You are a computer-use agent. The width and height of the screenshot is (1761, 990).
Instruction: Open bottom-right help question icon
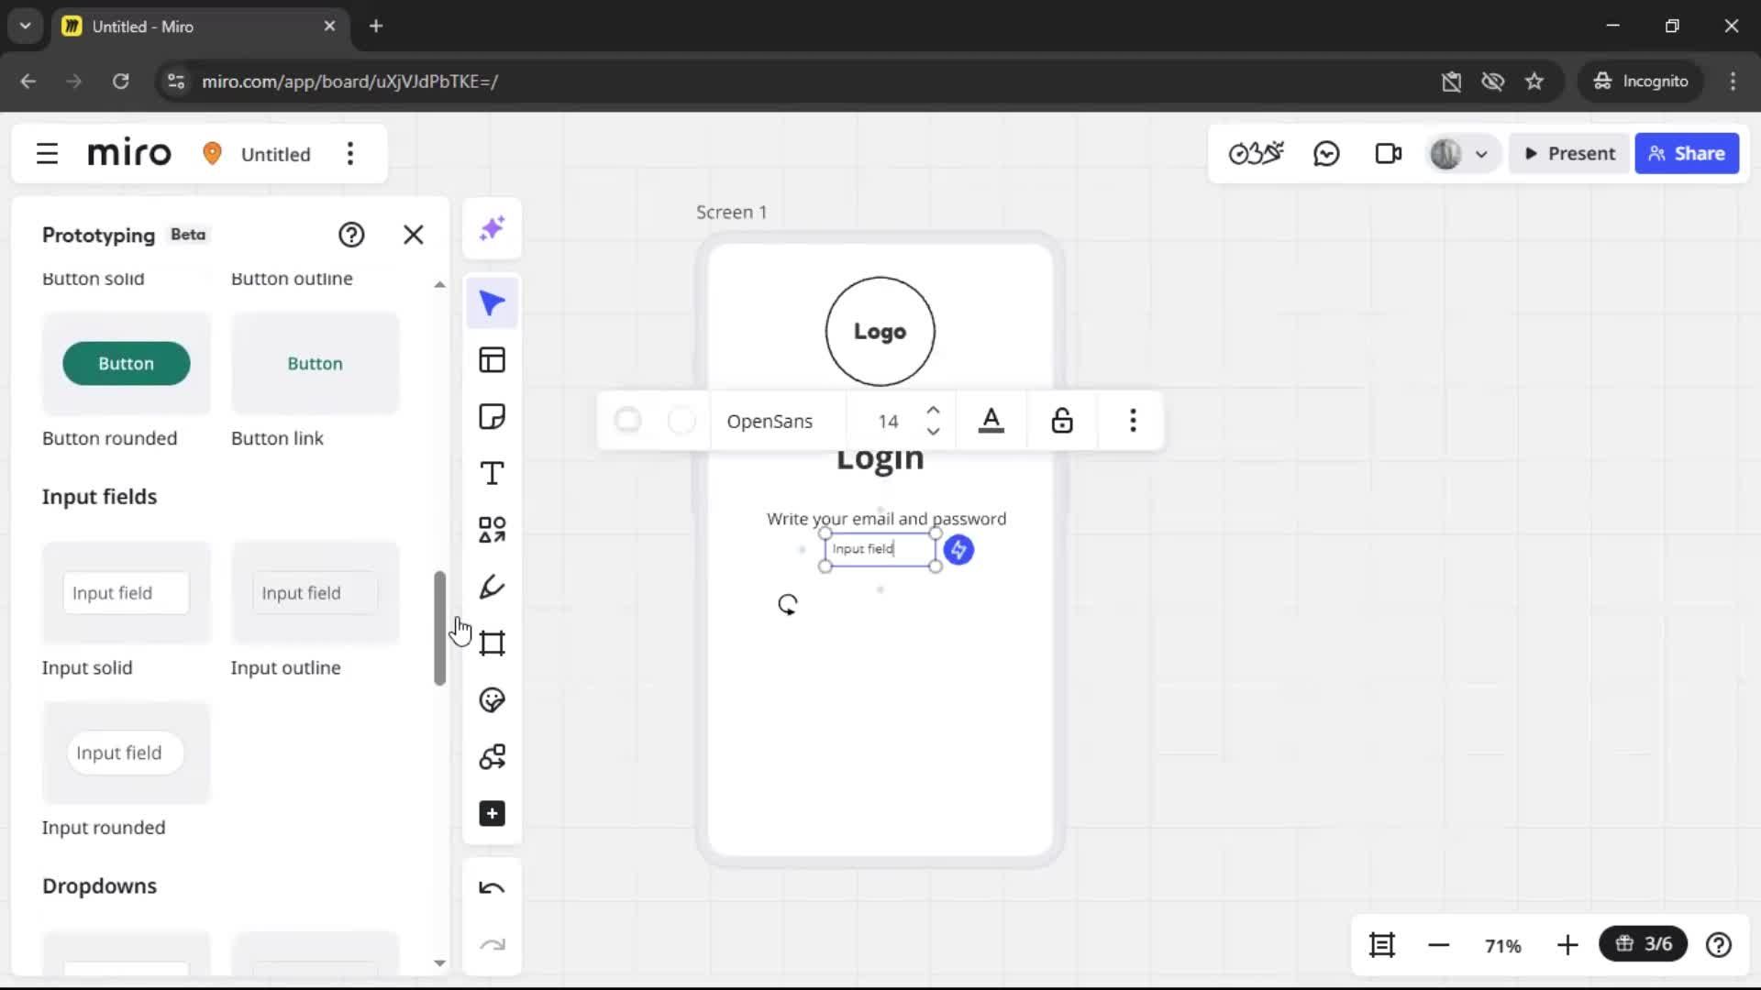click(x=1719, y=945)
